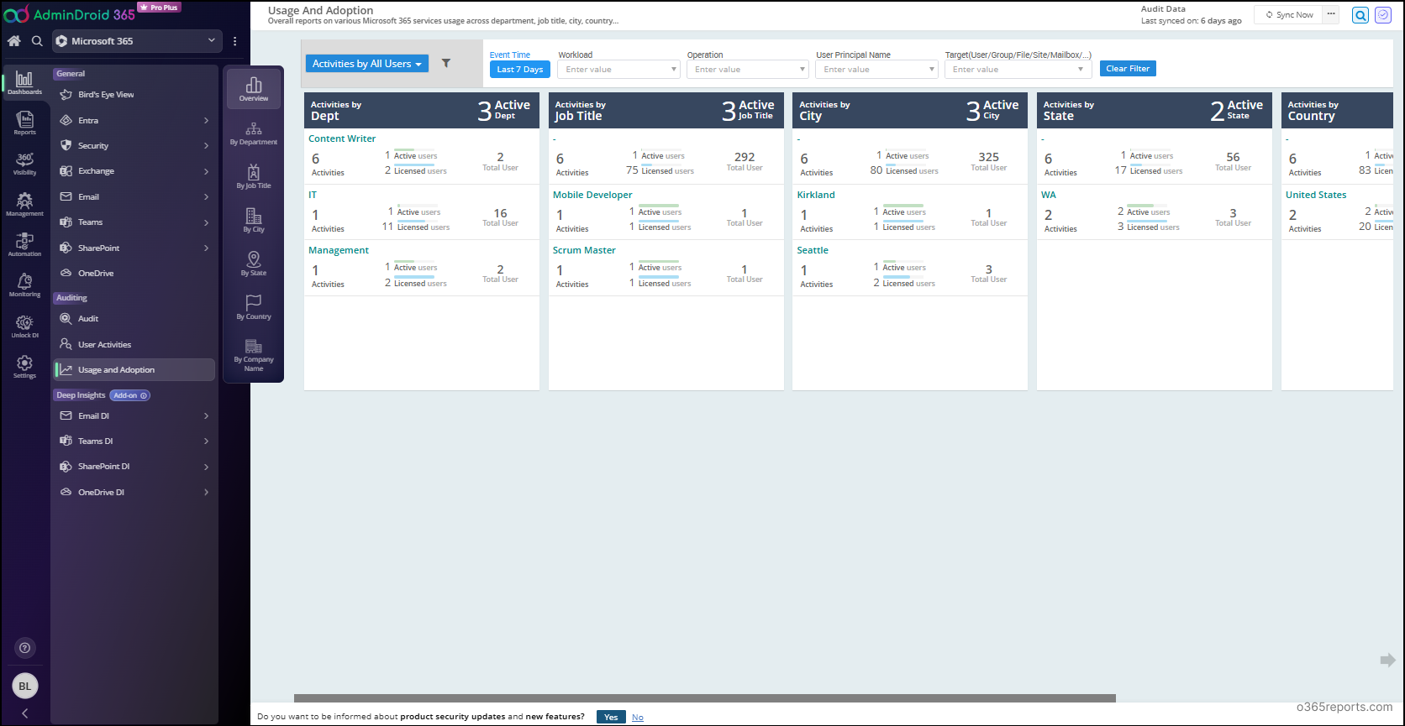Open the Operation filter dropdown
This screenshot has width=1405, height=726.
coord(748,70)
